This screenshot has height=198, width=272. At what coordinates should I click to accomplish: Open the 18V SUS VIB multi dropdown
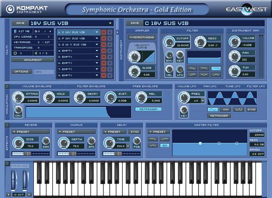click(110, 23)
